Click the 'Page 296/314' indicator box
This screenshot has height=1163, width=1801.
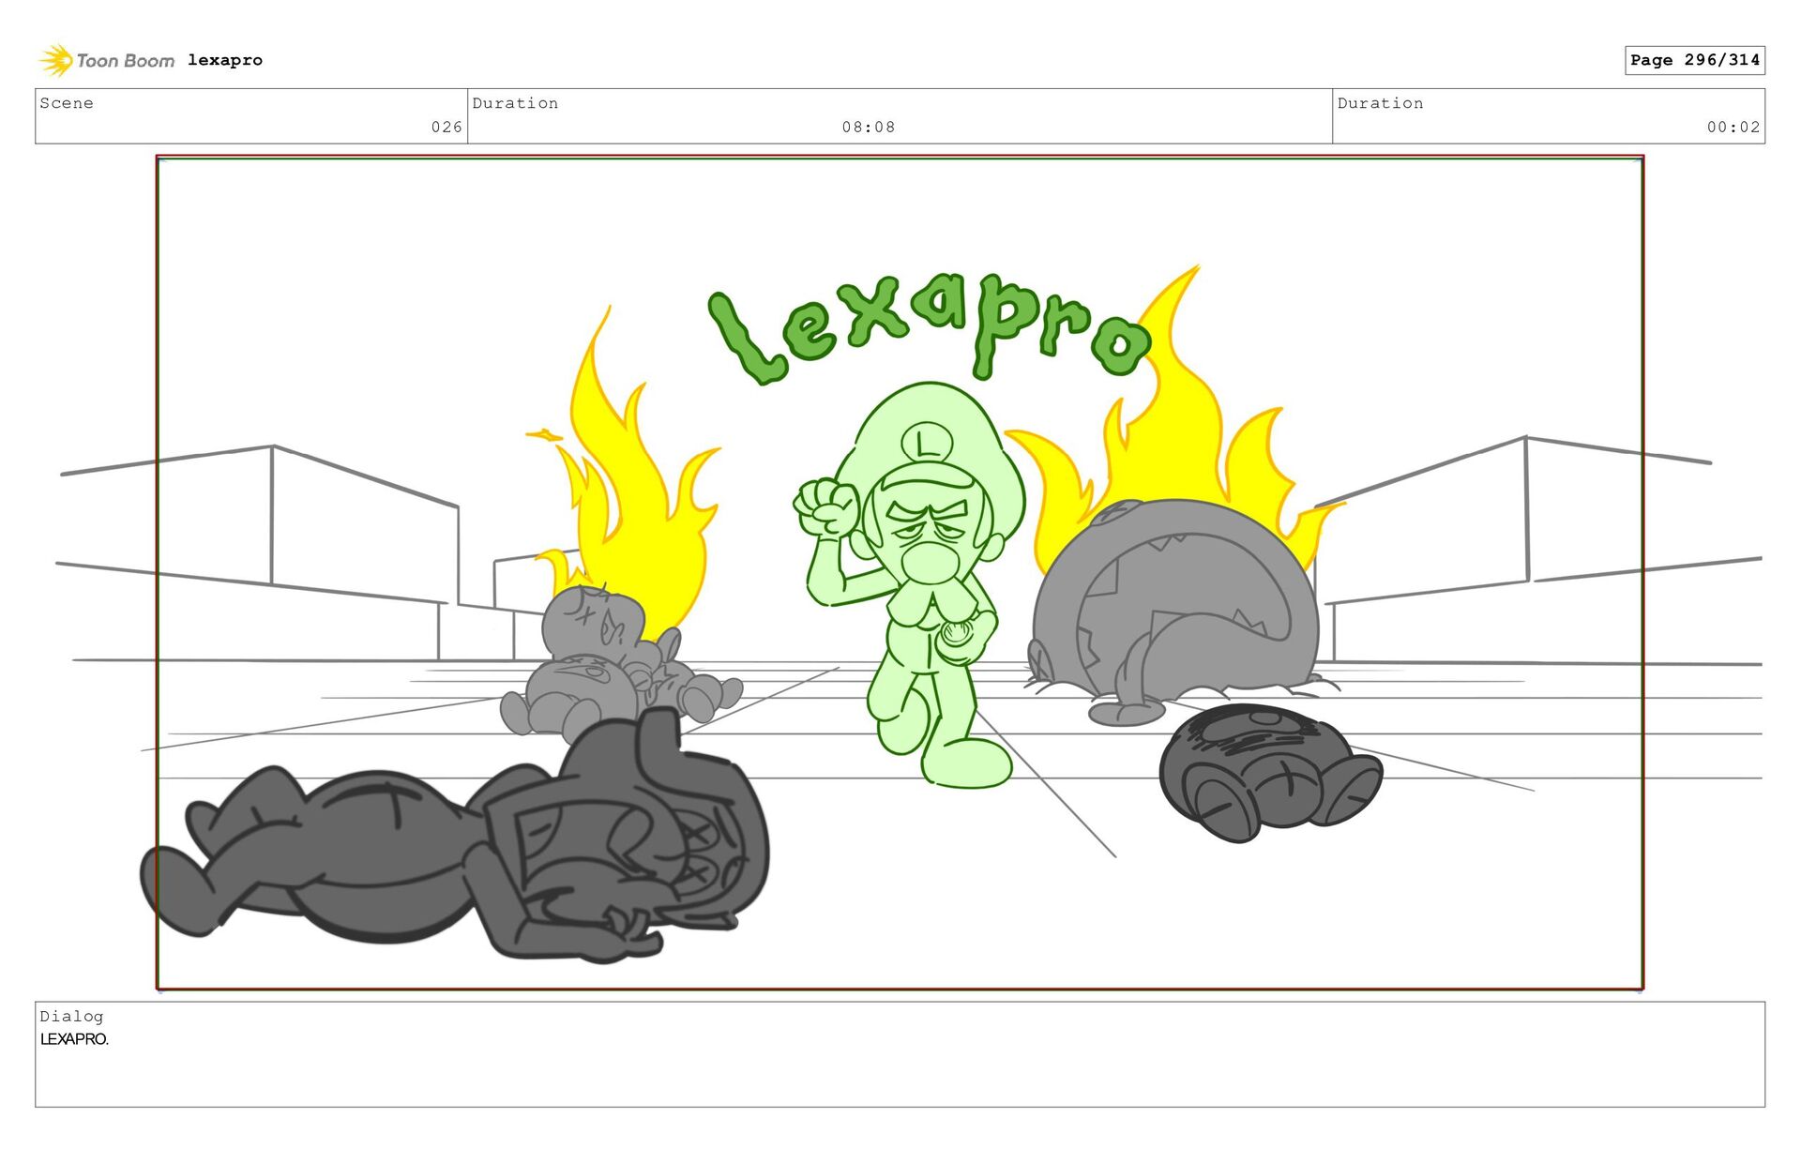[x=1695, y=60]
